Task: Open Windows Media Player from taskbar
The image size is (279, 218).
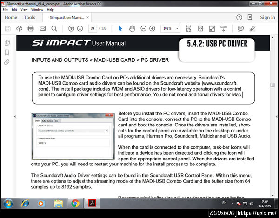Action: pos(41,203)
